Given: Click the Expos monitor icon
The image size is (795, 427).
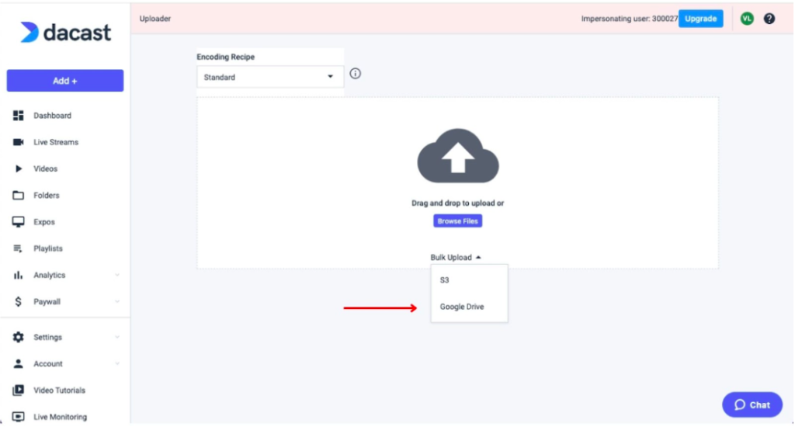Looking at the screenshot, I should (x=19, y=222).
